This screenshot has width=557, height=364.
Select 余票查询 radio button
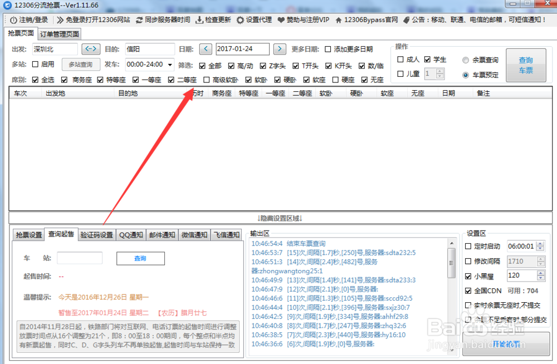point(465,60)
